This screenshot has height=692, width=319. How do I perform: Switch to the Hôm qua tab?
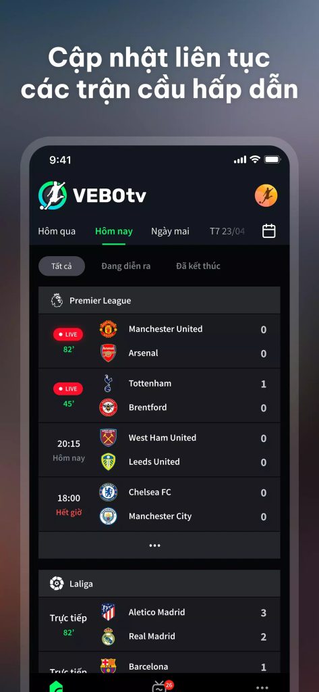[x=57, y=231]
